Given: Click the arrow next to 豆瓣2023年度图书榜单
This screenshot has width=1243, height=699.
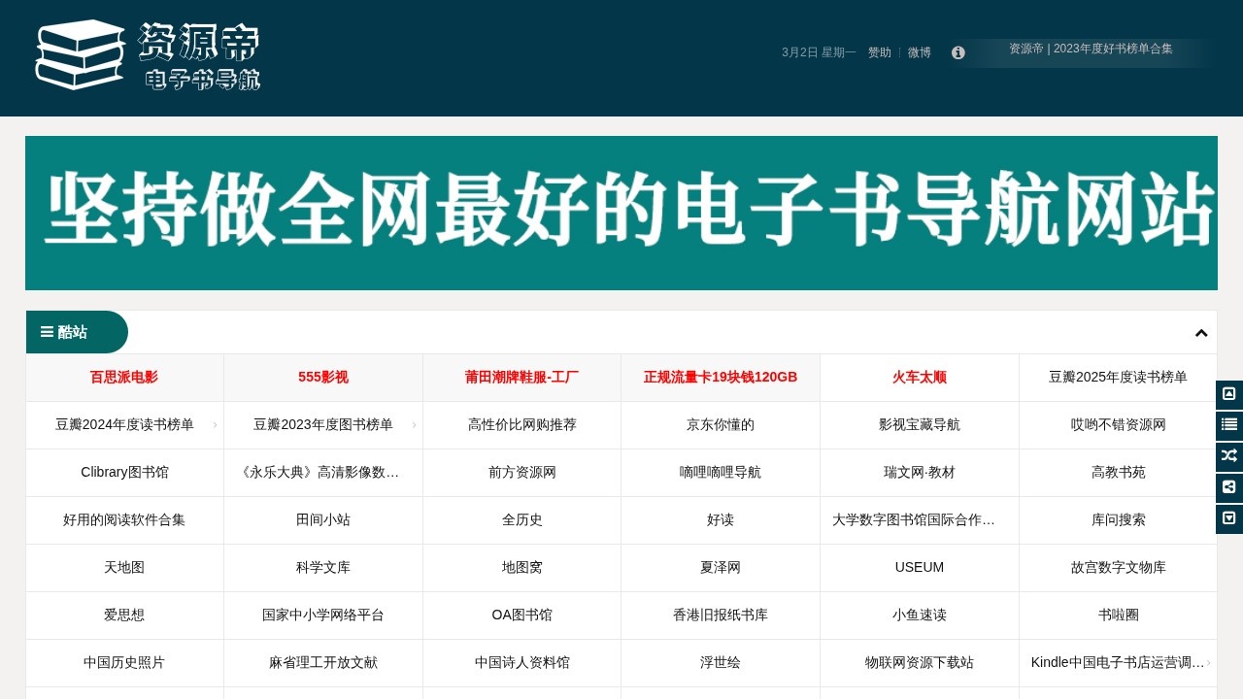Looking at the screenshot, I should tap(413, 425).
